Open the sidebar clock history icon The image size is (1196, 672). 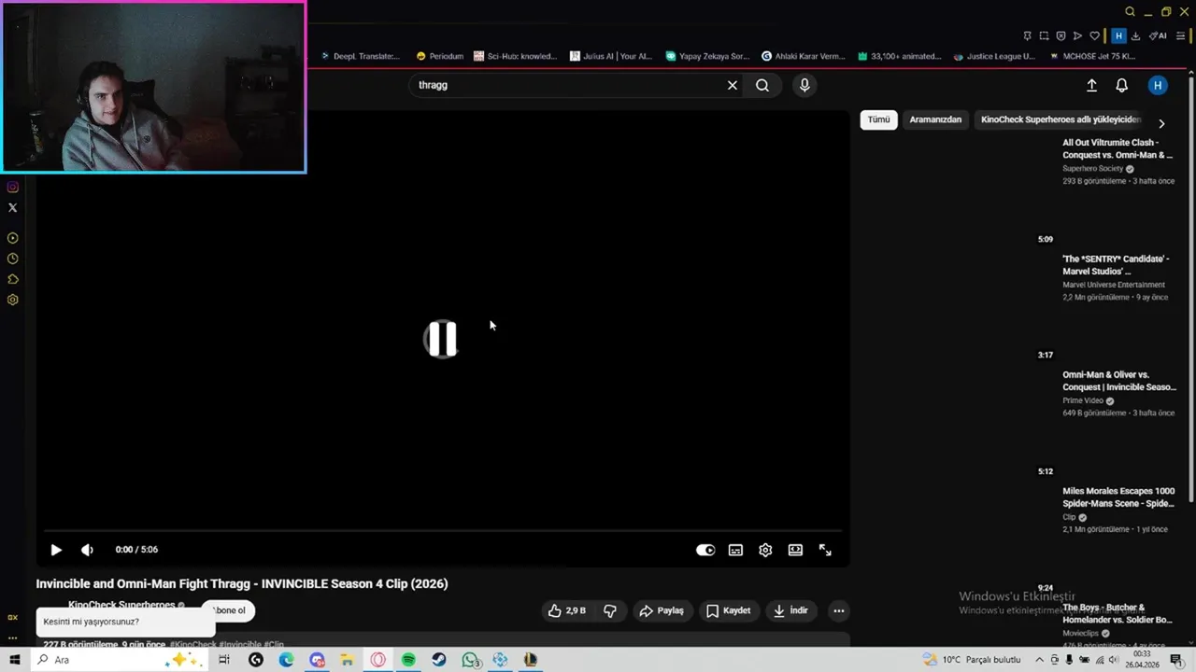coord(13,259)
